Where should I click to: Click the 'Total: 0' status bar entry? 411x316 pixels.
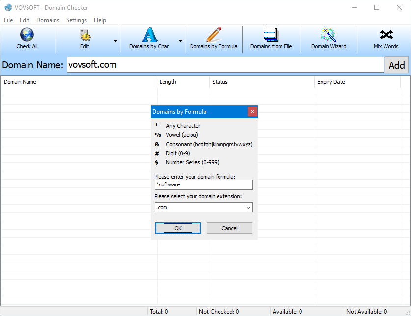[x=159, y=312]
